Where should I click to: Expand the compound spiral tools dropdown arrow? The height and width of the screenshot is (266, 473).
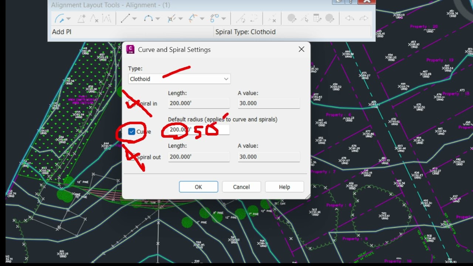[x=224, y=18]
